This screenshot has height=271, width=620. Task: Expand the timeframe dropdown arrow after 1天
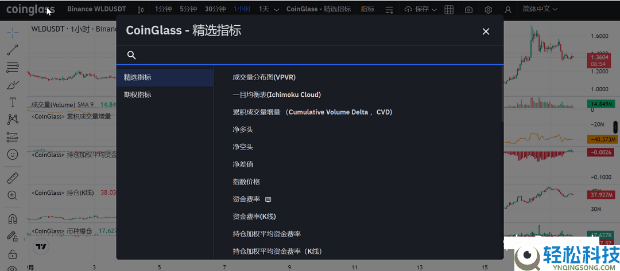coord(277,10)
